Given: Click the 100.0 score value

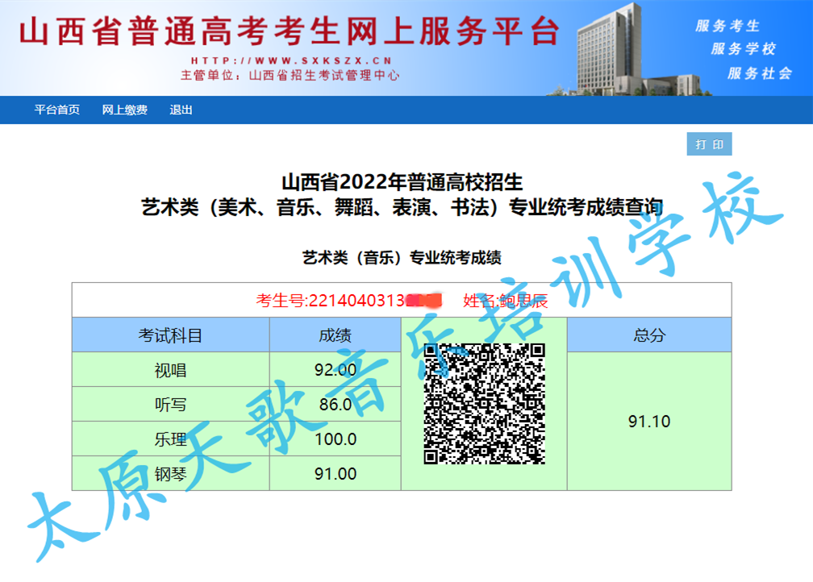Looking at the screenshot, I should point(336,439).
